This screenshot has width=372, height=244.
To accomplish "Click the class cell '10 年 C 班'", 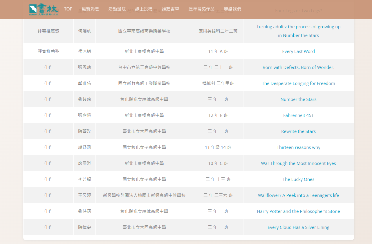I will point(218,163).
